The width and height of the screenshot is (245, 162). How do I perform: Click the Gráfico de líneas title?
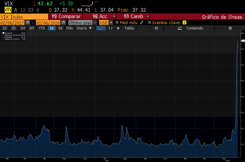point(222,17)
